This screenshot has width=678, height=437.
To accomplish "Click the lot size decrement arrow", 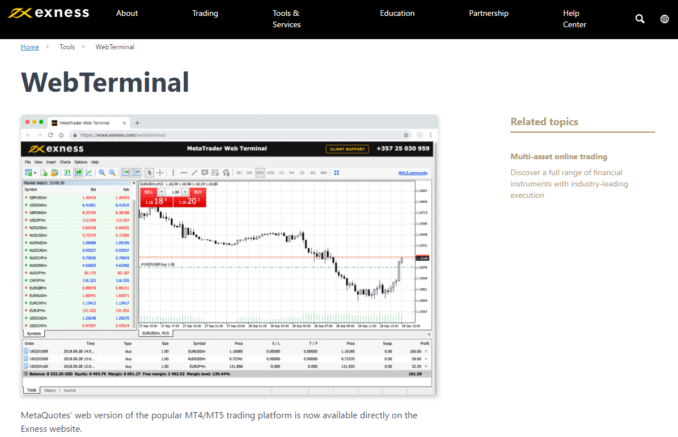I will 162,192.
